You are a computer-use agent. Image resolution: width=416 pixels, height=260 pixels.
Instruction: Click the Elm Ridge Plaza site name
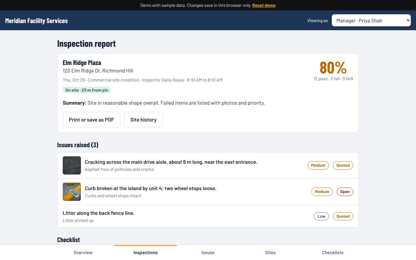pos(82,63)
